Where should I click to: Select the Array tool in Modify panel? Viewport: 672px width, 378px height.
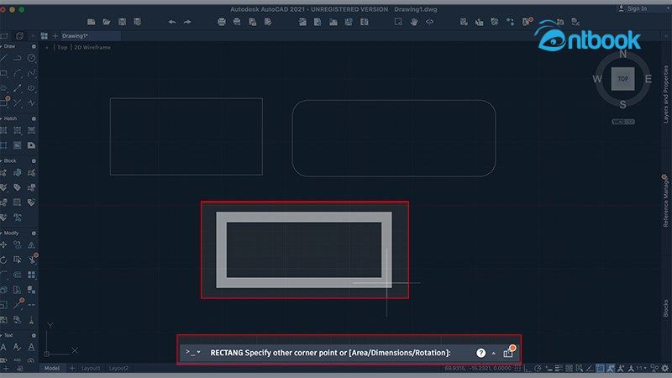click(x=31, y=275)
